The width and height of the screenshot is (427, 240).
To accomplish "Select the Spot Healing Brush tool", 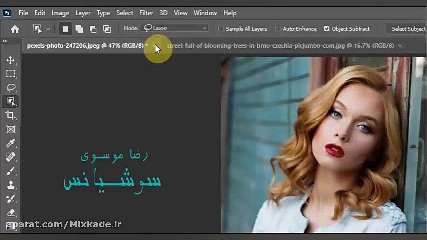I will (x=11, y=157).
